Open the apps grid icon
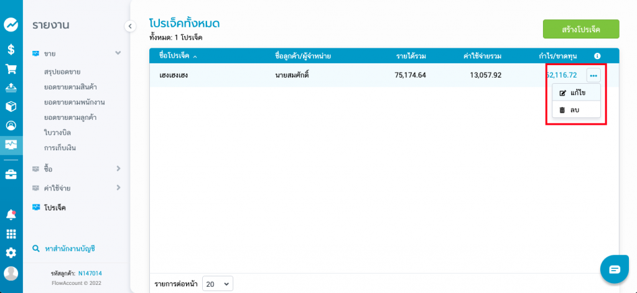The width and height of the screenshot is (637, 293). (x=11, y=234)
